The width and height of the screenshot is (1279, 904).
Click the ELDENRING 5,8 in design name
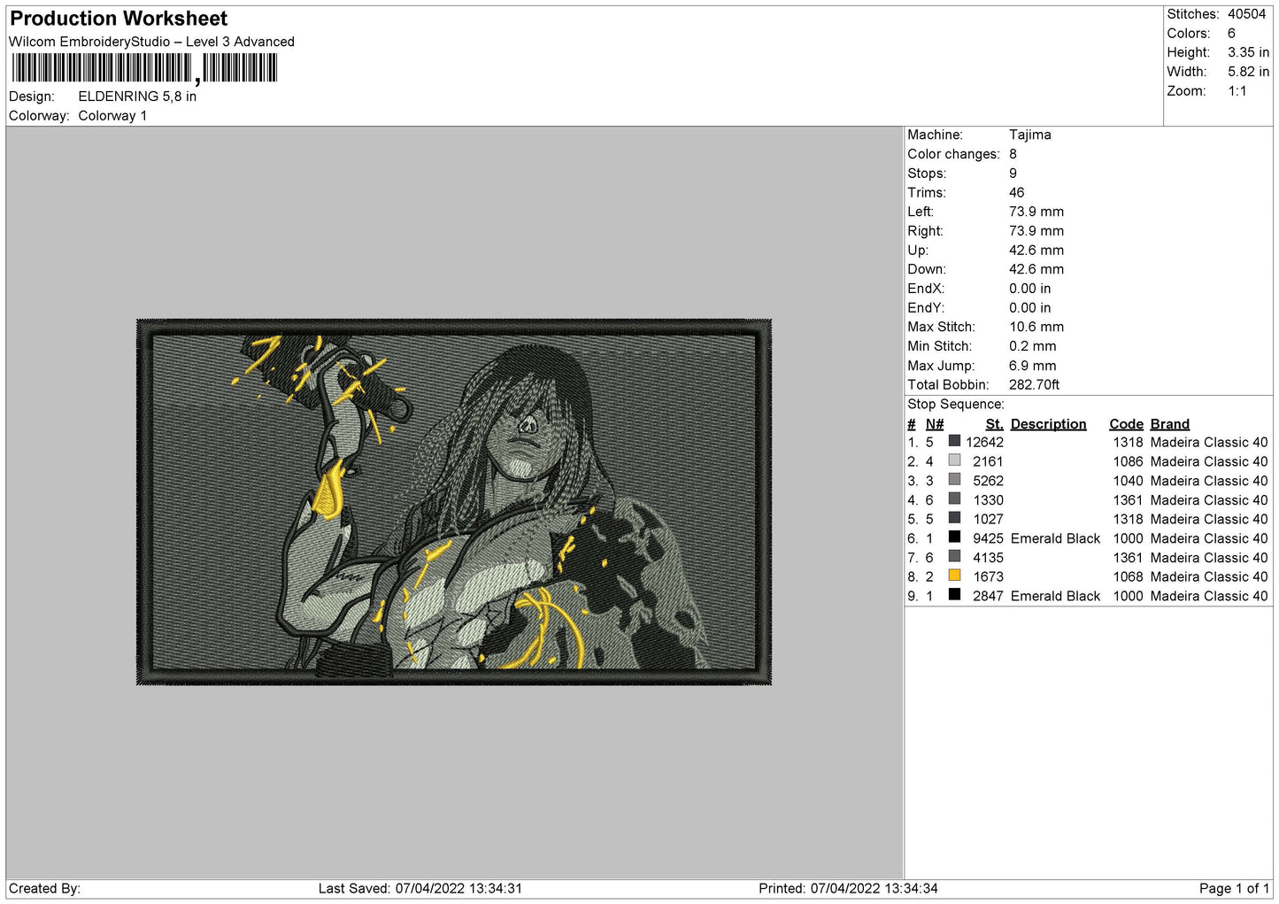point(137,97)
